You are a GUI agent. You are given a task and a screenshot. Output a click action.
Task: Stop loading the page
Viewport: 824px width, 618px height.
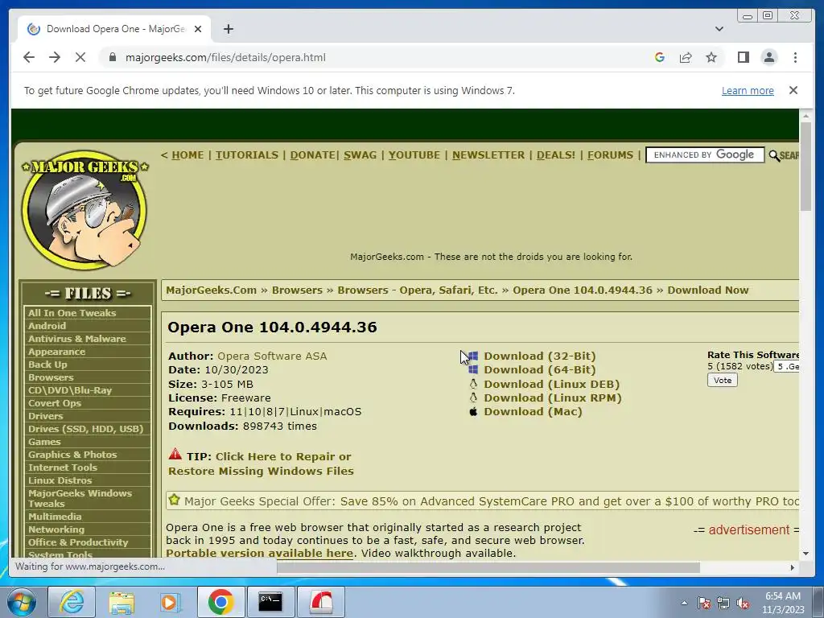[80, 57]
